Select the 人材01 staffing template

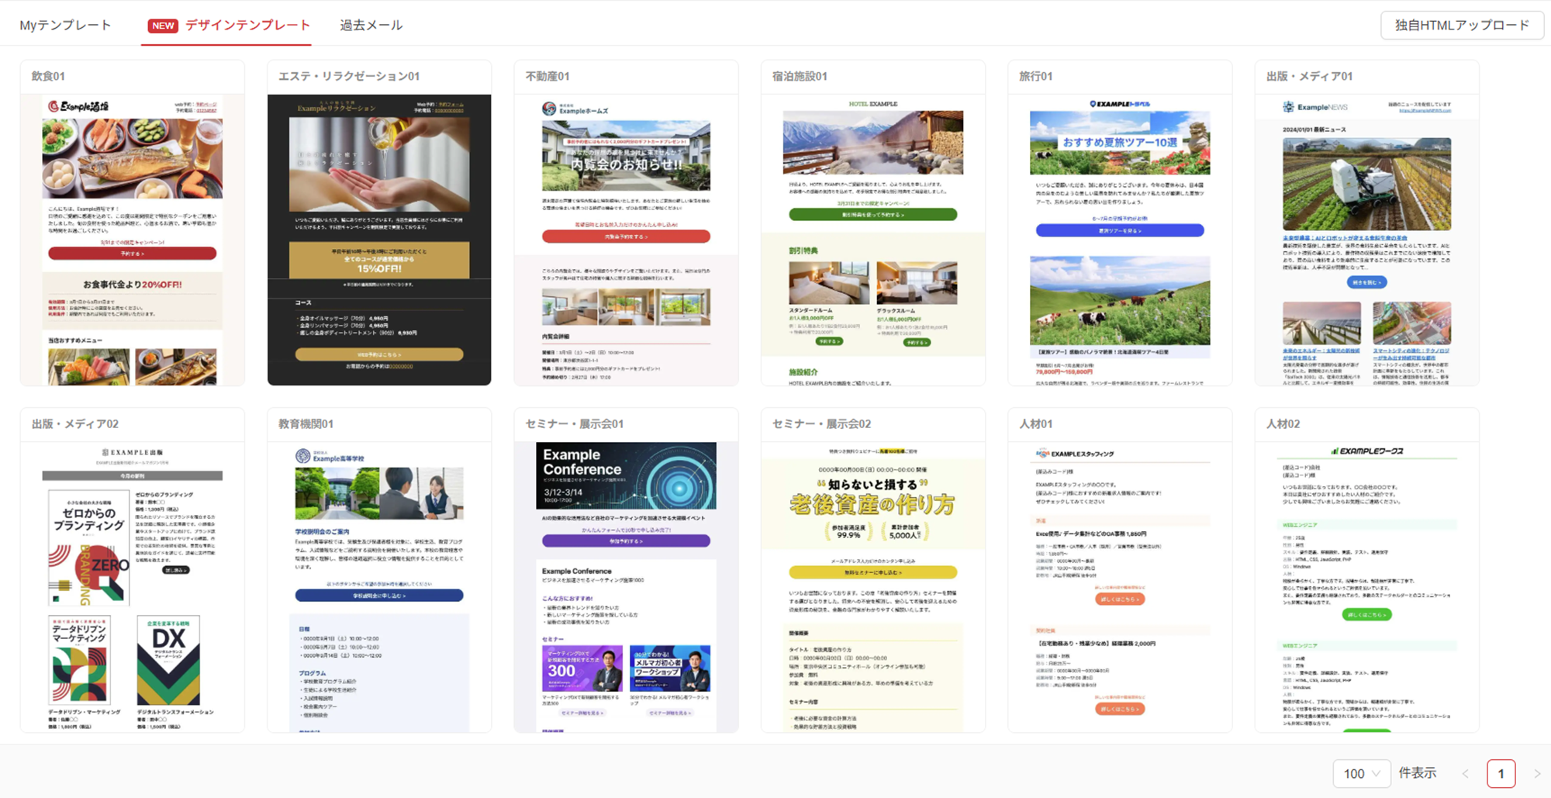[1119, 586]
